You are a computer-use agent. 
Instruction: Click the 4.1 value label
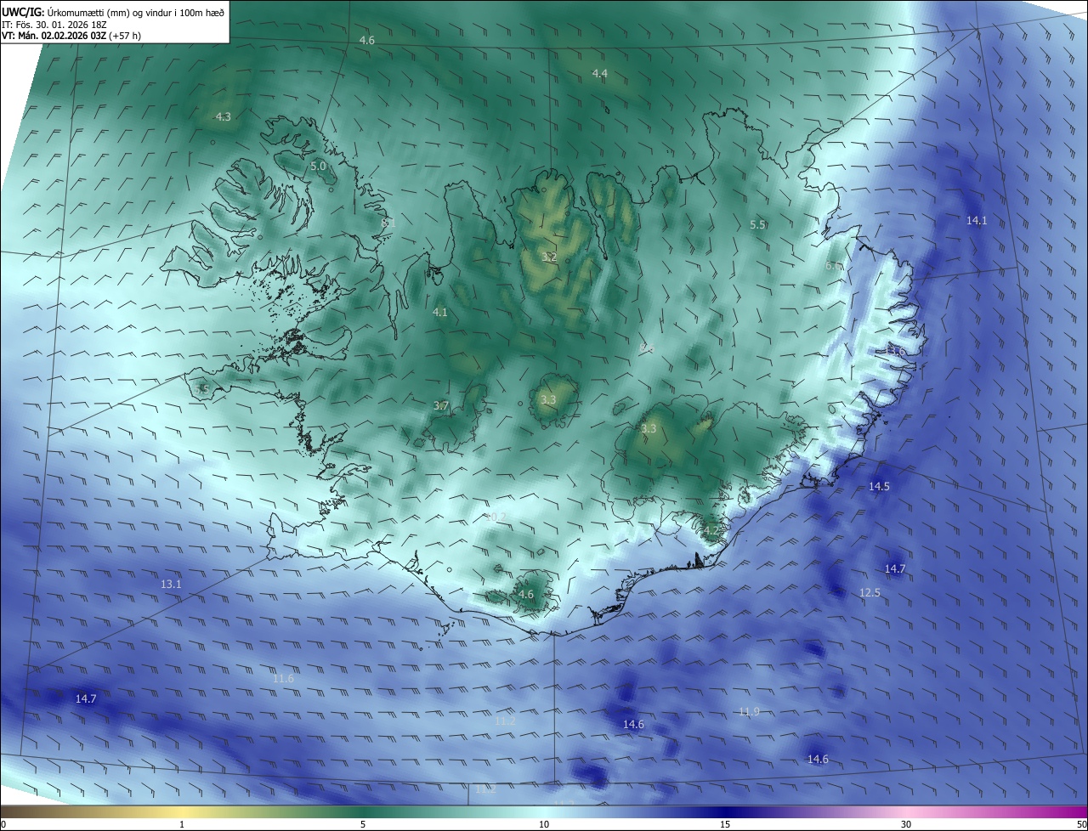pyautogui.click(x=439, y=313)
